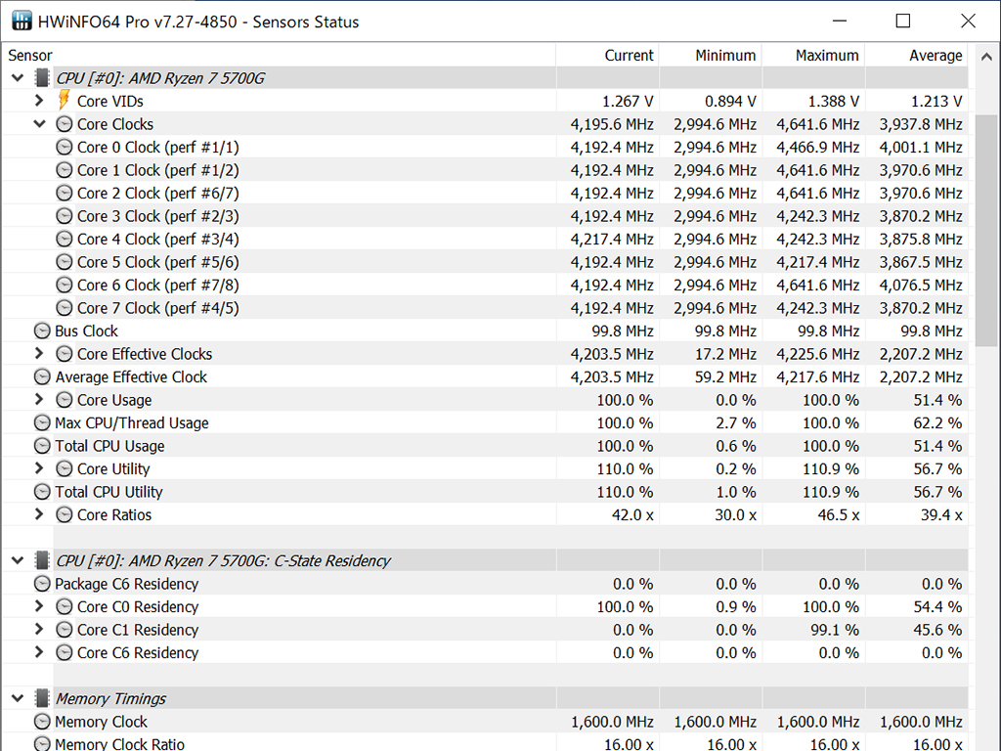Expand Core Effective Clocks
Image resolution: width=1001 pixels, height=751 pixels.
click(x=39, y=353)
